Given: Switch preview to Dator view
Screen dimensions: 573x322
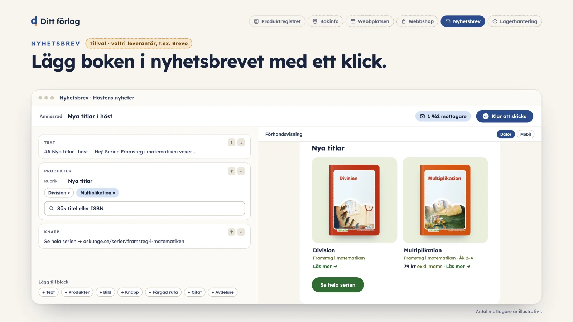Looking at the screenshot, I should [x=506, y=134].
